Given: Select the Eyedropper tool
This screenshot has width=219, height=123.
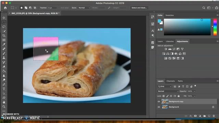Looking at the screenshot, I should click(x=4, y=44).
